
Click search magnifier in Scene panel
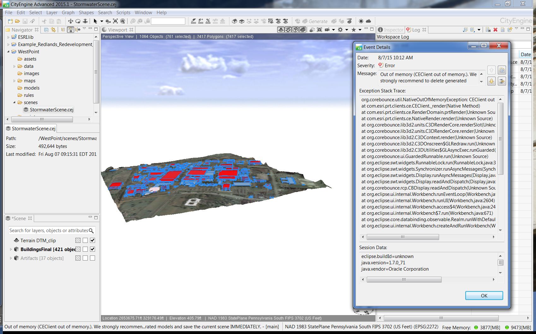coord(91,231)
